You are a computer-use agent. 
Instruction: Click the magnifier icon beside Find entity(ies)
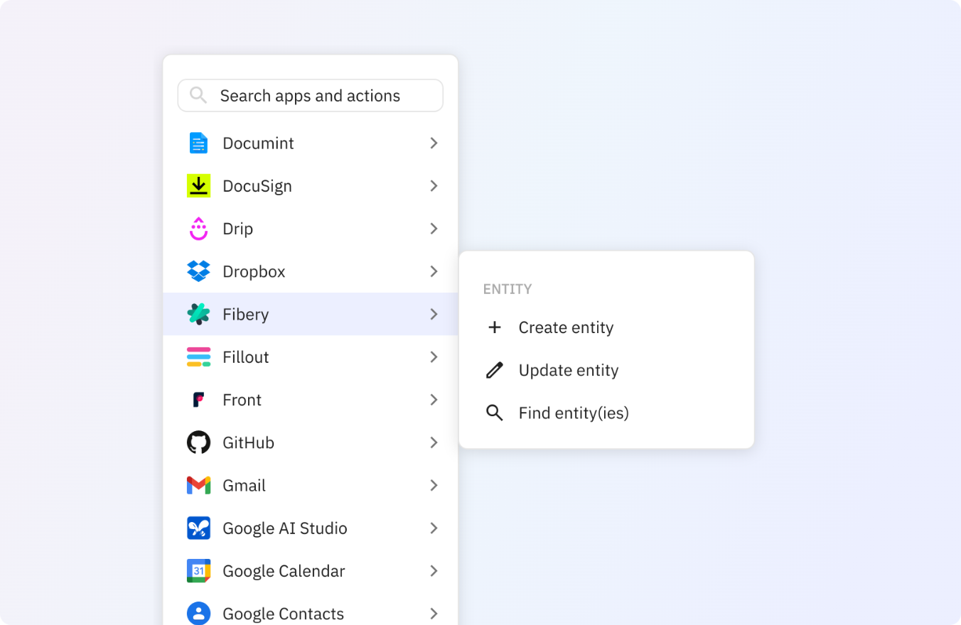[495, 413]
